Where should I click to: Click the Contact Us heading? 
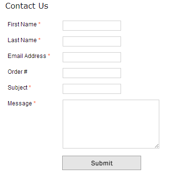tap(27, 6)
